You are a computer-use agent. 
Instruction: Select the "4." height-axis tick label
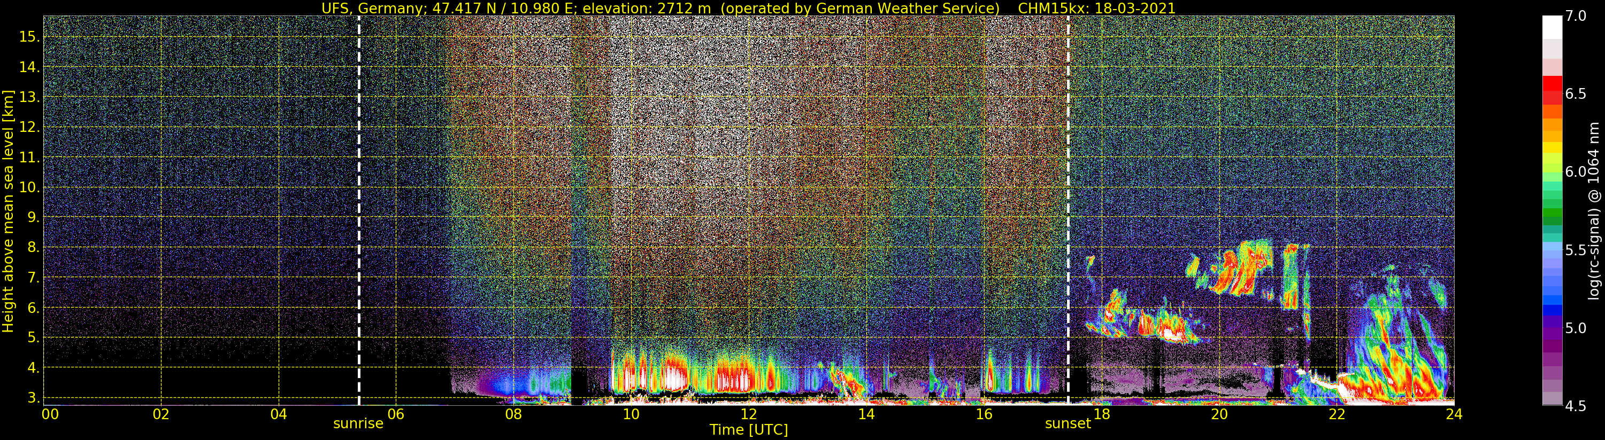click(34, 368)
